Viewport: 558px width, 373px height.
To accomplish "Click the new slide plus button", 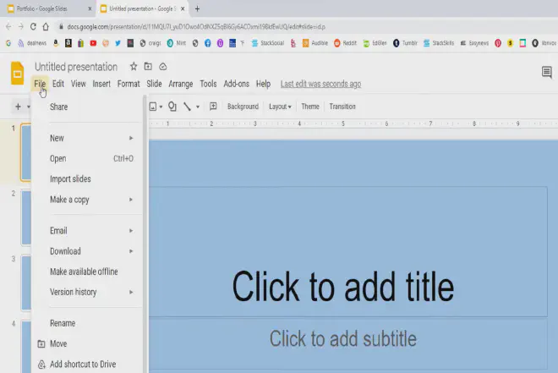I will point(18,107).
